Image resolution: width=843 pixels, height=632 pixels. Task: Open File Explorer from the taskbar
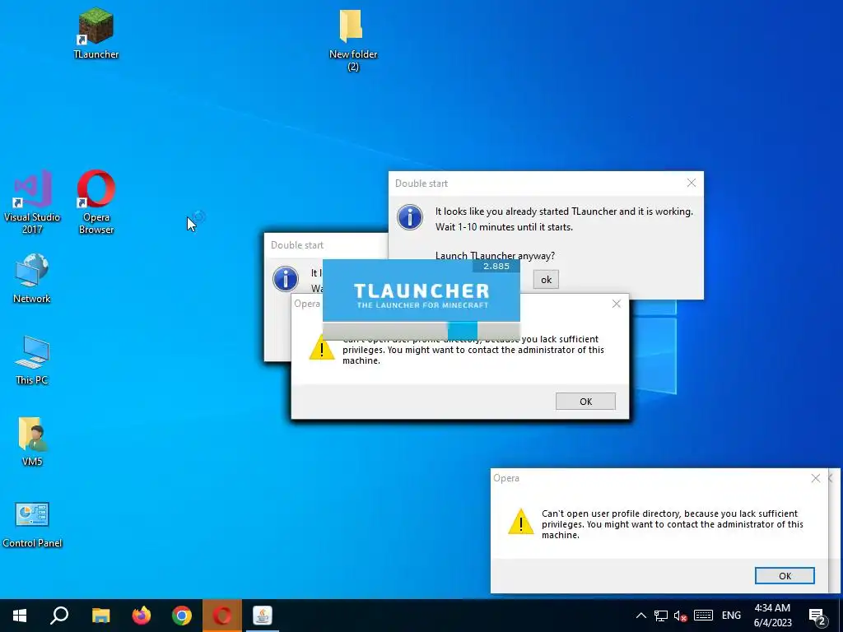[x=100, y=616]
